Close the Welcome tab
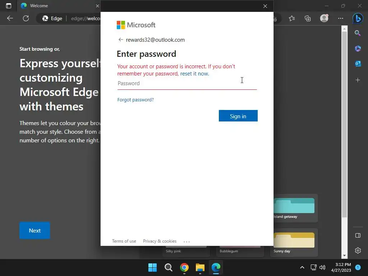The image size is (368, 276). 97,6
